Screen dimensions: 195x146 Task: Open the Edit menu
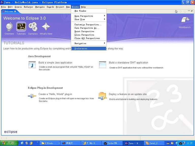click(x=10, y=7)
